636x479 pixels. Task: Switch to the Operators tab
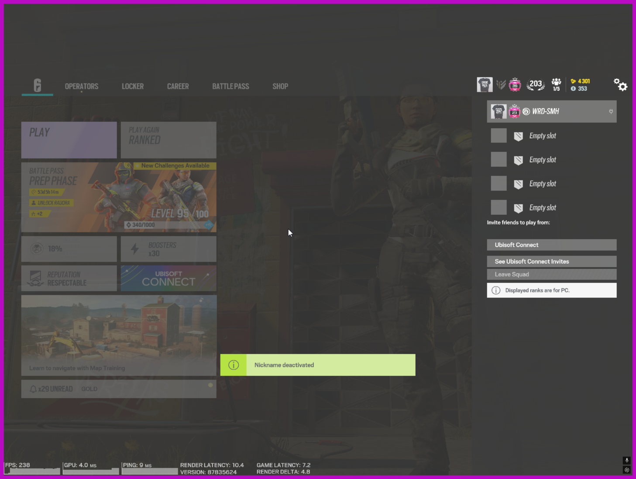(82, 86)
